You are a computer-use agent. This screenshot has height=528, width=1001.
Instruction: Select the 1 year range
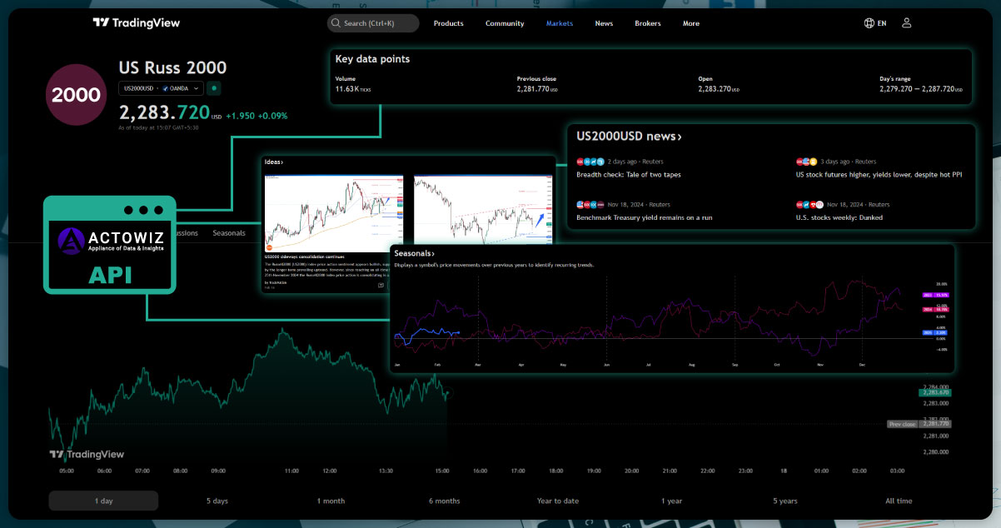[672, 501]
